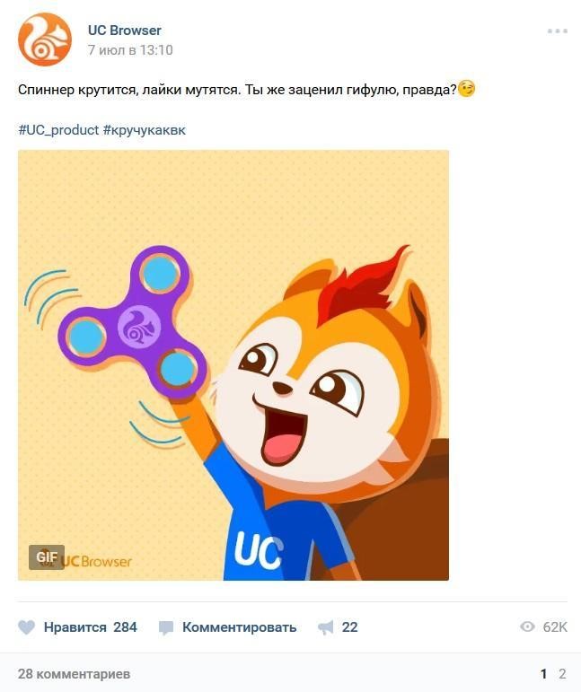Expand the 28 комментариев section
This screenshot has width=581, height=692.
coord(75,674)
